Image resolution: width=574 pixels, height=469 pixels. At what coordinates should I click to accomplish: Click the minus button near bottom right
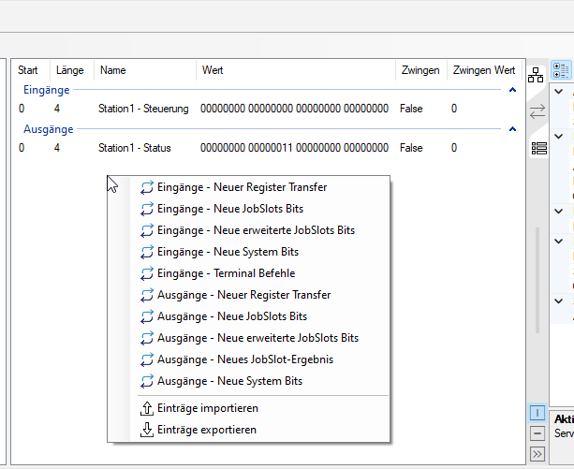click(x=537, y=433)
